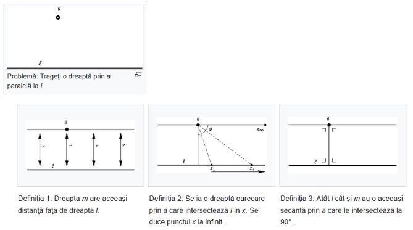Click the enlarge icon beside the Problemă caption
The width and height of the screenshot is (413, 230).
pos(138,75)
